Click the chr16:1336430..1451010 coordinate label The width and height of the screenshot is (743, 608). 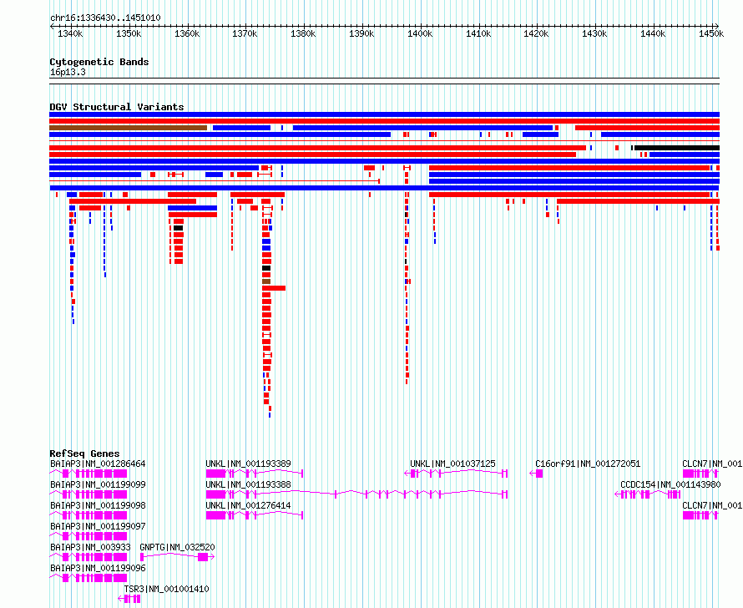(x=105, y=18)
